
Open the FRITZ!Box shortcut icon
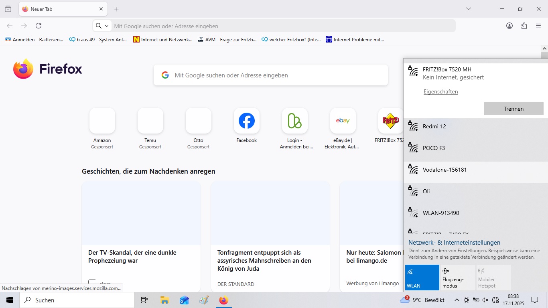tap(391, 121)
